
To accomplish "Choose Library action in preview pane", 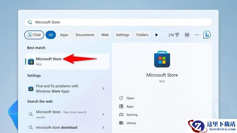I will coord(131,123).
